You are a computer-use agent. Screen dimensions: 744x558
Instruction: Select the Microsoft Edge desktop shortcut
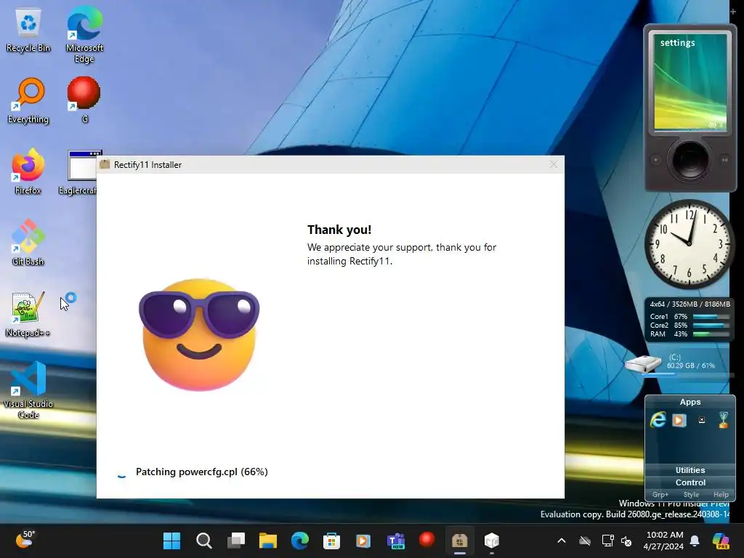click(84, 34)
